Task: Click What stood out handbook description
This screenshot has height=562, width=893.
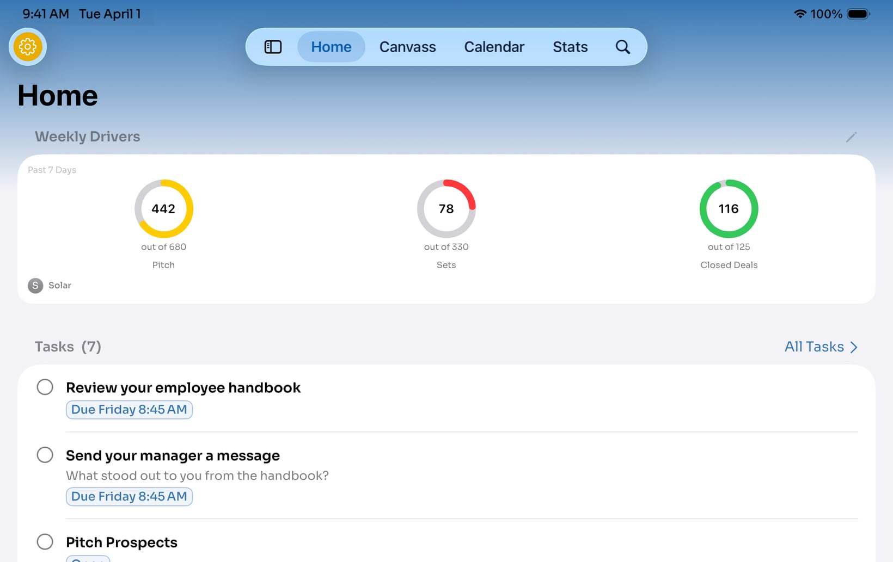Action: click(x=197, y=475)
